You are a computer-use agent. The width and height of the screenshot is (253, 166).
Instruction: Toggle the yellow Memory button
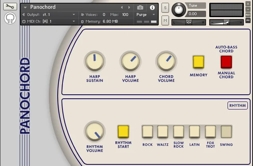click(x=199, y=62)
